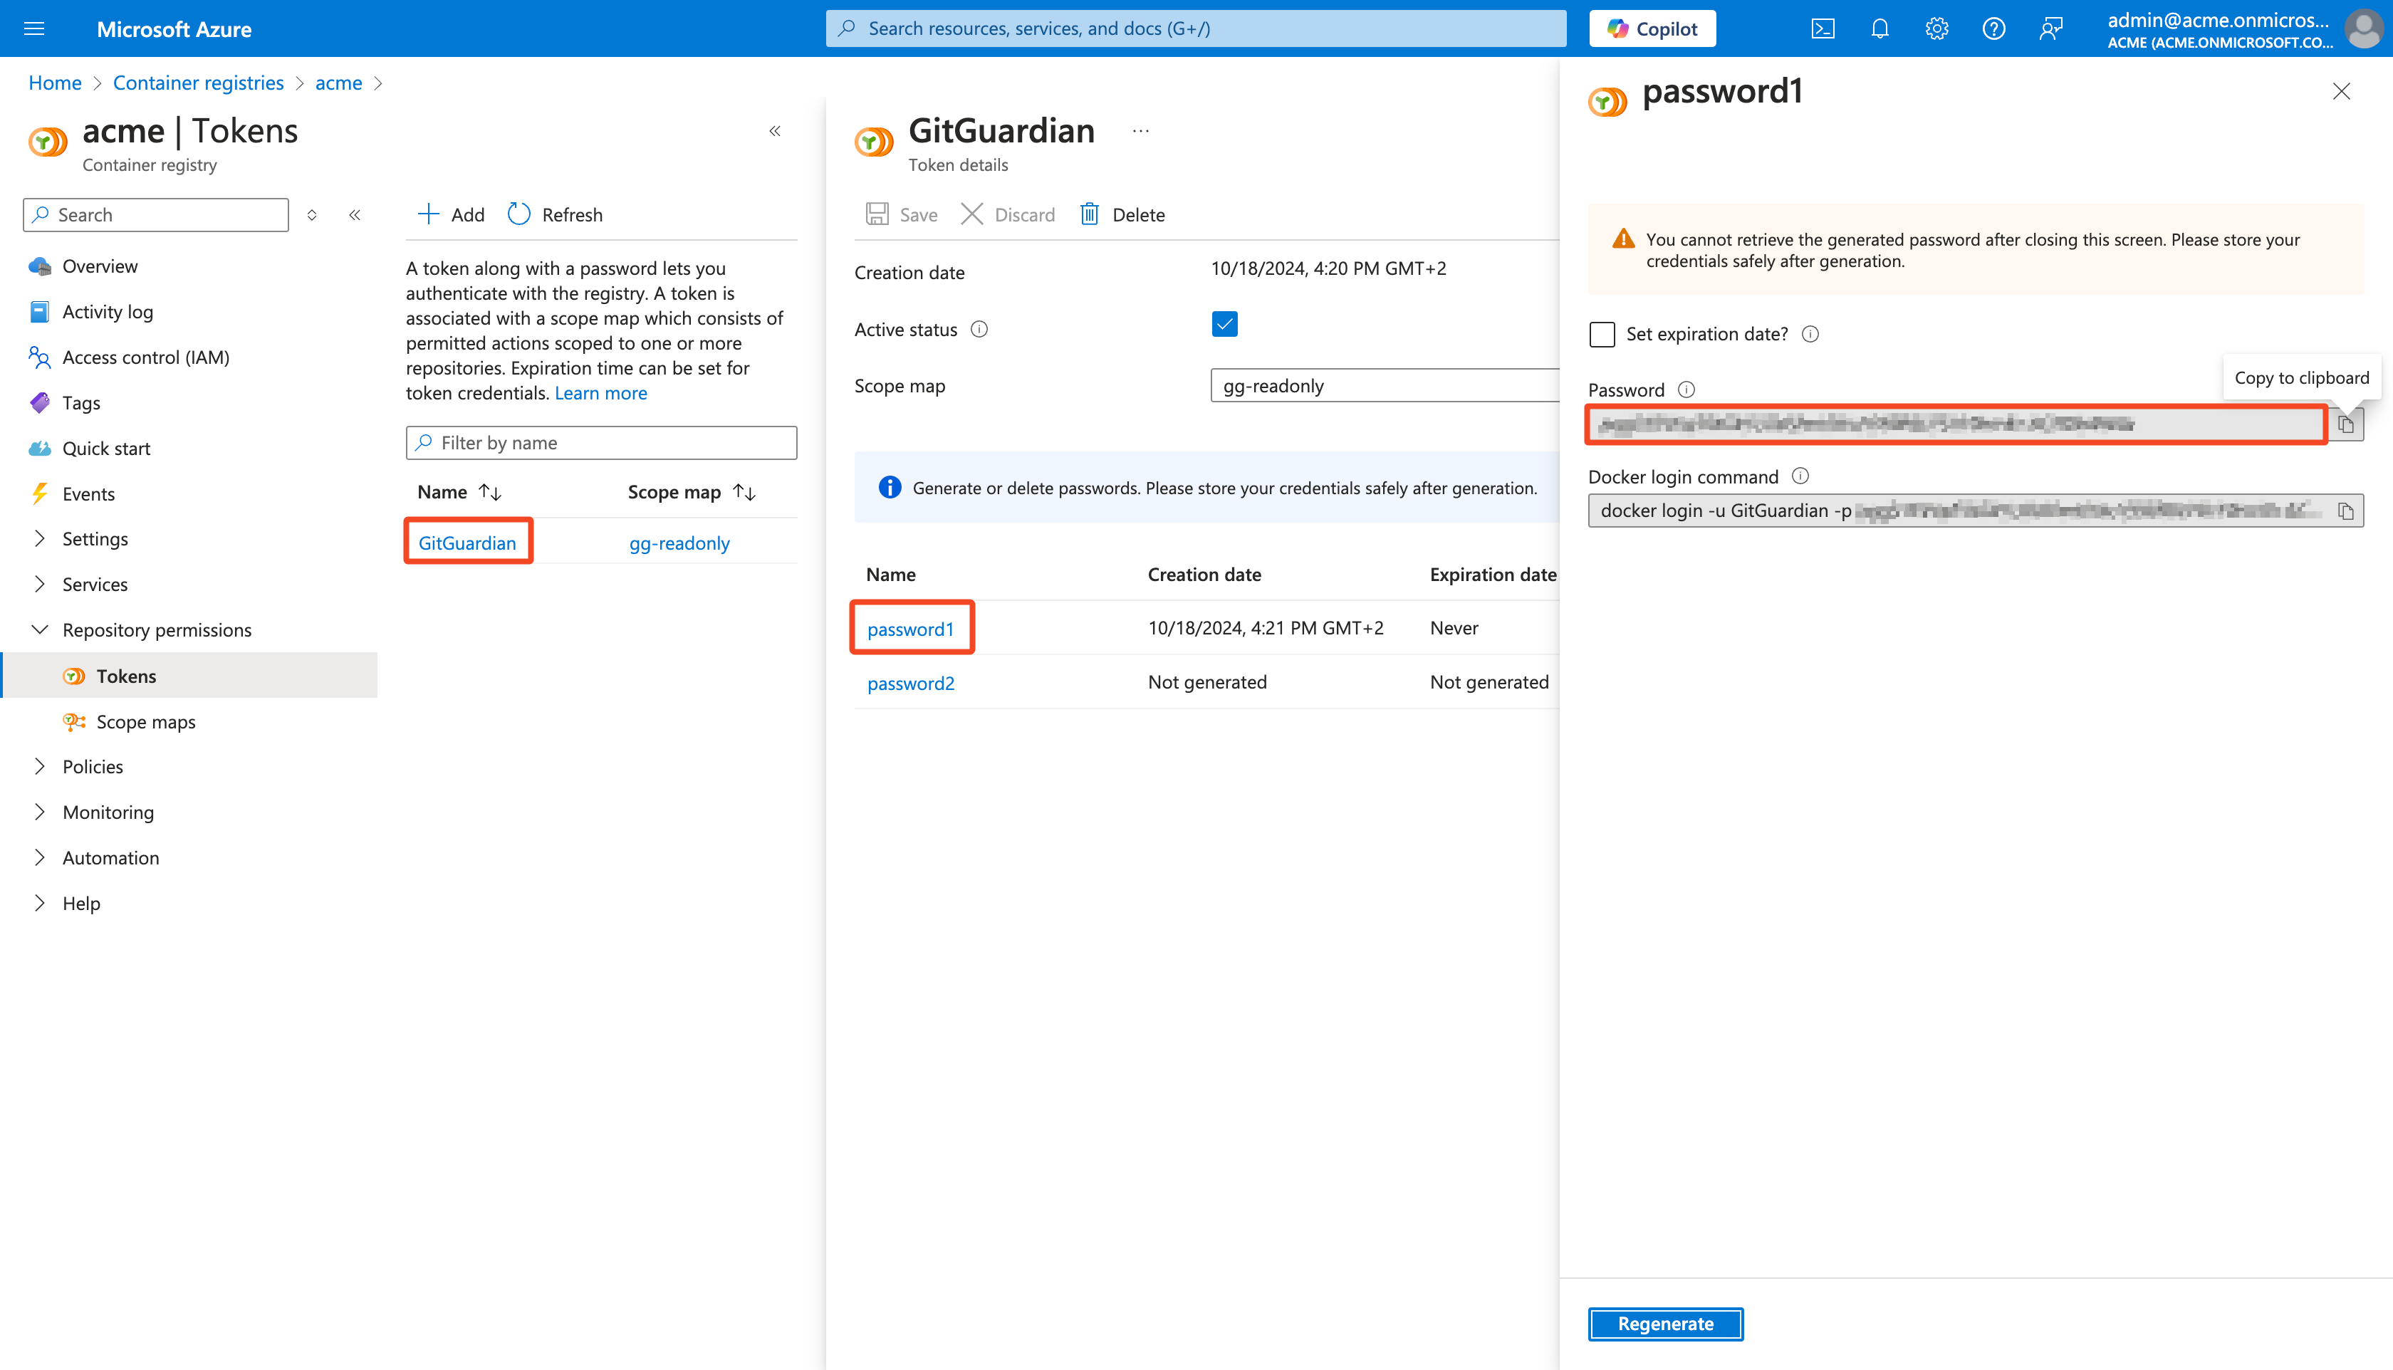Open the GitGuardian token
2393x1370 pixels.
466,543
